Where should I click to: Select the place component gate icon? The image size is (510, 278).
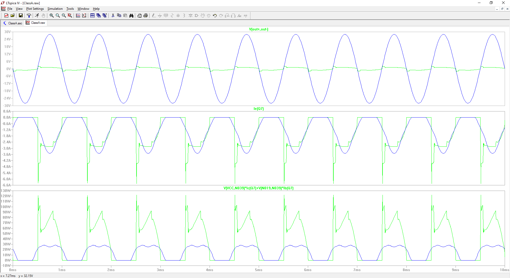[x=197, y=16]
